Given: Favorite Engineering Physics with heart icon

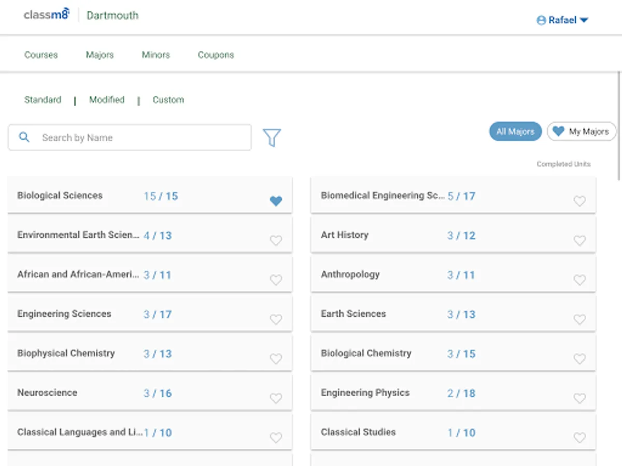Looking at the screenshot, I should tap(579, 398).
